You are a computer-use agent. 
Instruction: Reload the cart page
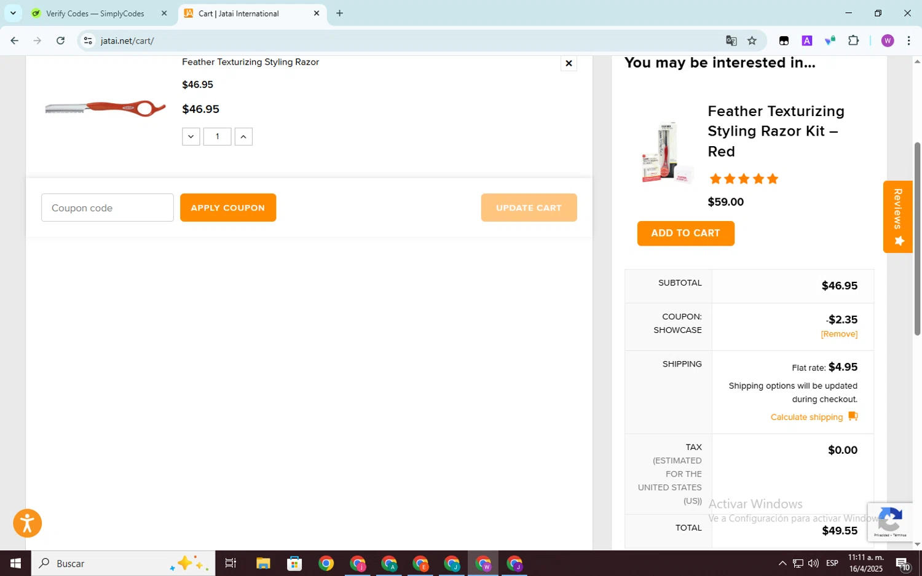point(60,41)
